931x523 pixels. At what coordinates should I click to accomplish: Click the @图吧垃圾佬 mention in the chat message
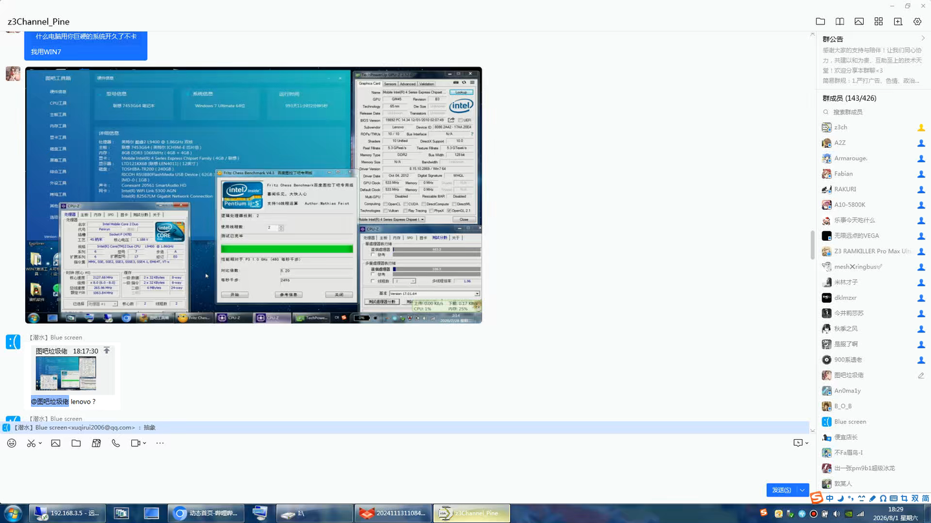point(50,402)
